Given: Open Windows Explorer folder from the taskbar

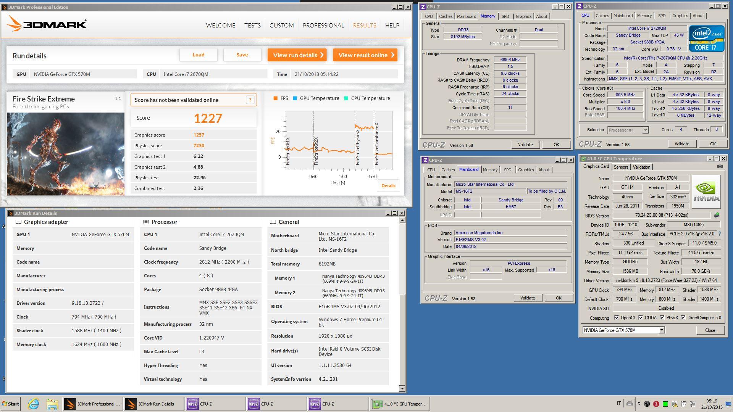Looking at the screenshot, I should coord(52,404).
